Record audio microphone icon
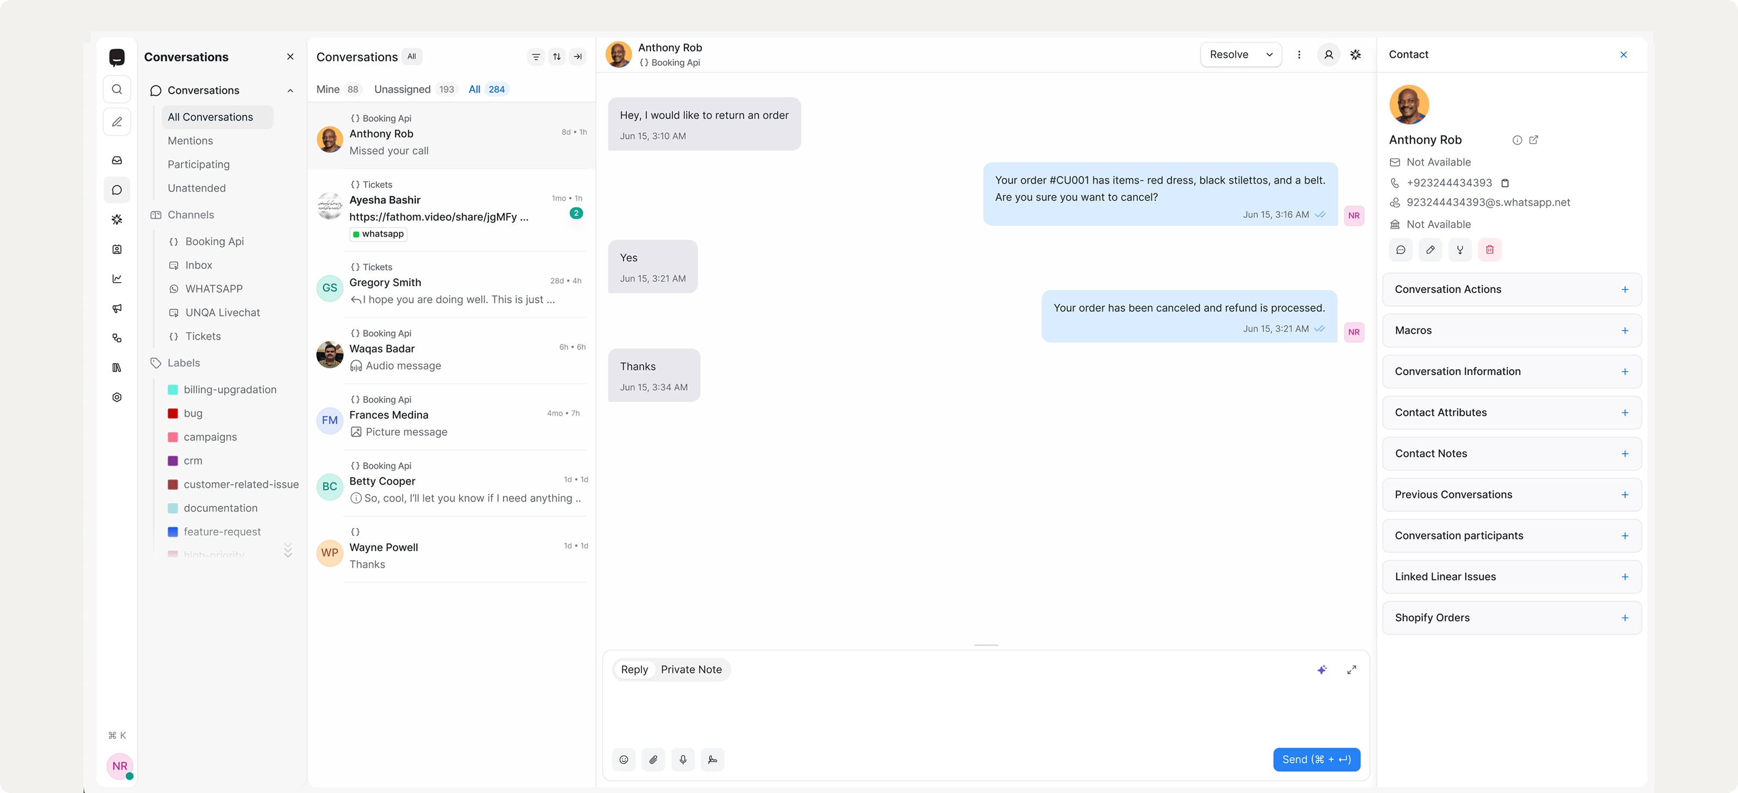The image size is (1738, 793). coord(683,760)
